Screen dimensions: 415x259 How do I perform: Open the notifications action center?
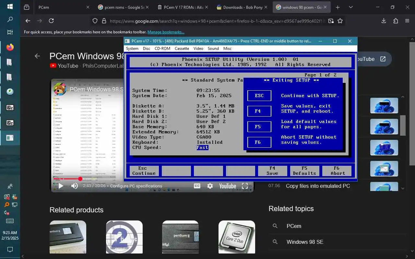(x=10, y=250)
